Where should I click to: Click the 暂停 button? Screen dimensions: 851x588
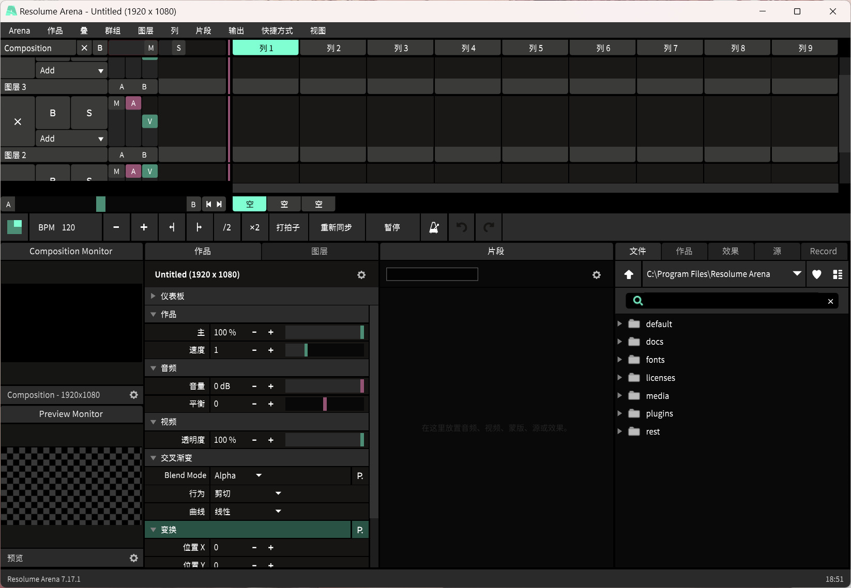pyautogui.click(x=392, y=227)
